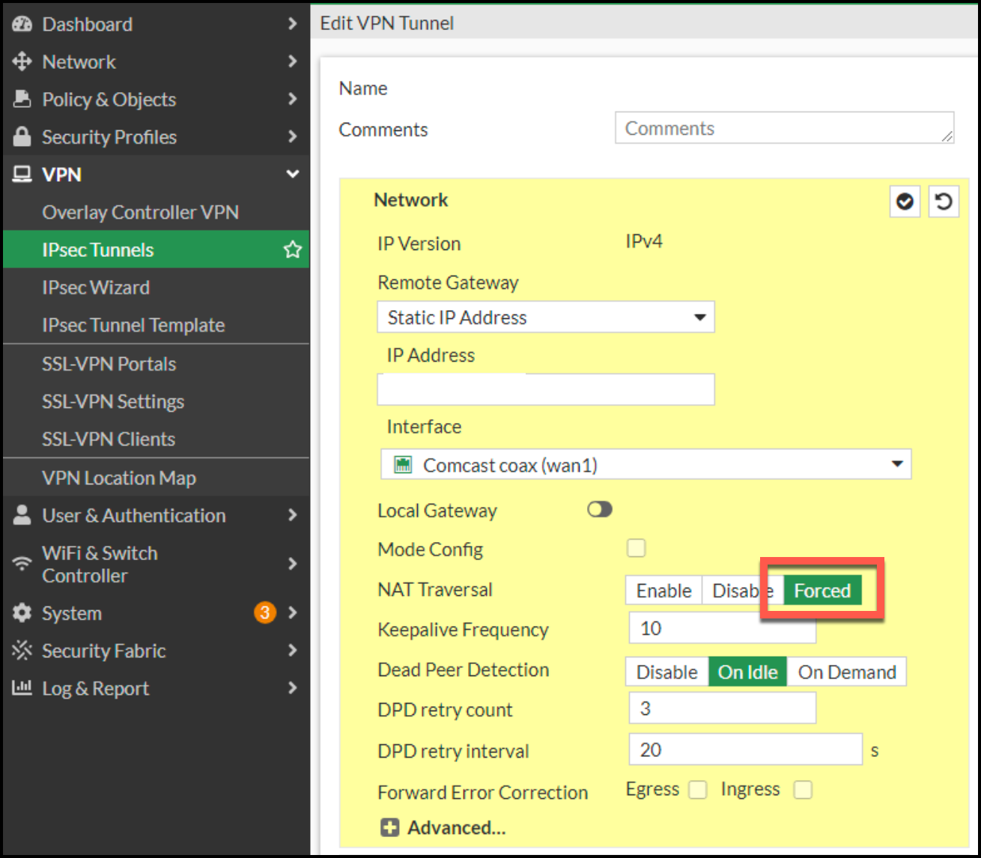This screenshot has width=981, height=858.
Task: Click the User & Authentication person icon
Action: pos(22,515)
